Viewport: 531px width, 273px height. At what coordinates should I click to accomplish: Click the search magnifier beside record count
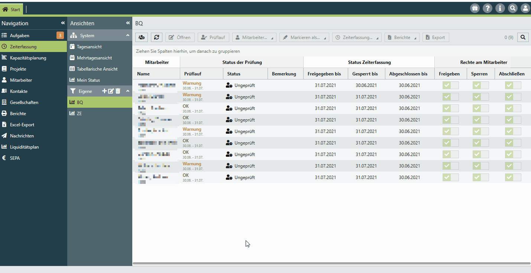(x=523, y=37)
